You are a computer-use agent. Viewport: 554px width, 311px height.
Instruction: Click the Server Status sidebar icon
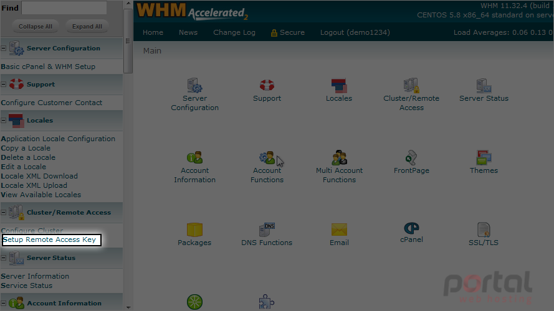point(16,258)
